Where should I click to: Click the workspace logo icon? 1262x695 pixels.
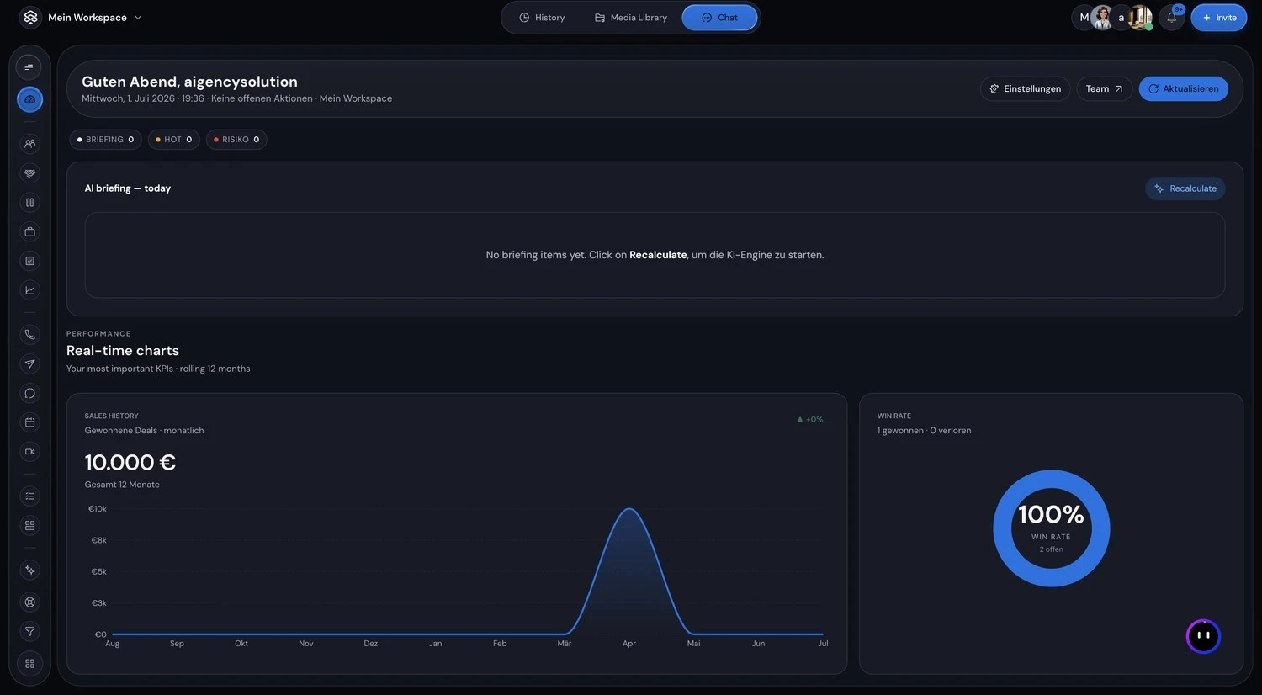tap(30, 17)
